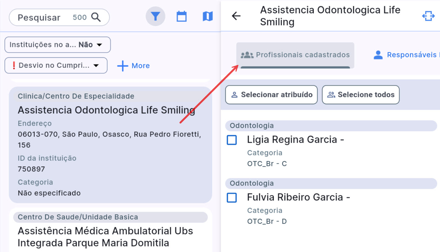Screen dimensions: 440x252
Task: Click the person icon beside Responsáveis
Action: [378, 55]
